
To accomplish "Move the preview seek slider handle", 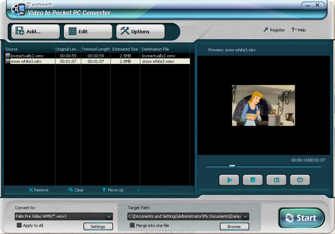I will [x=232, y=166].
